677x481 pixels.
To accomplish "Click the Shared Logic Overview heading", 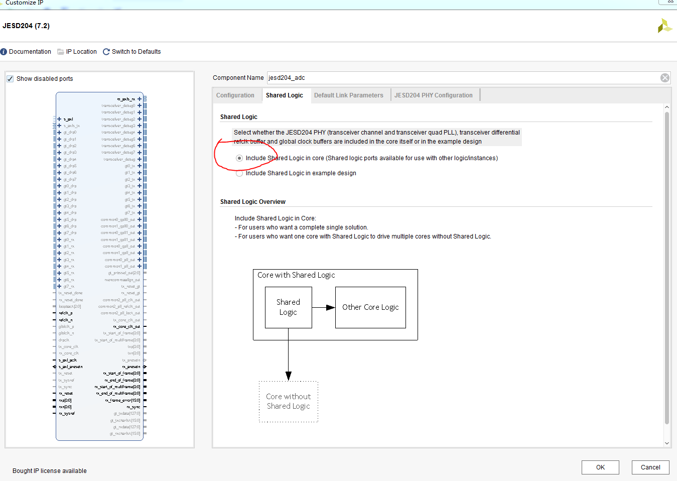I will (253, 202).
